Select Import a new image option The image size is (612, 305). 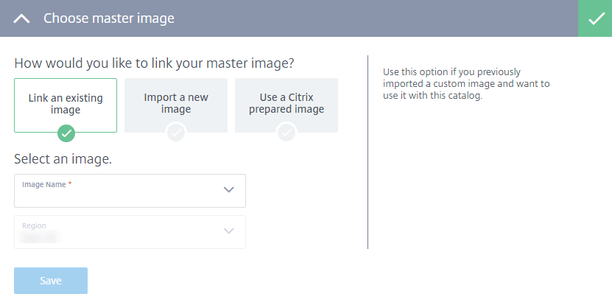176,104
